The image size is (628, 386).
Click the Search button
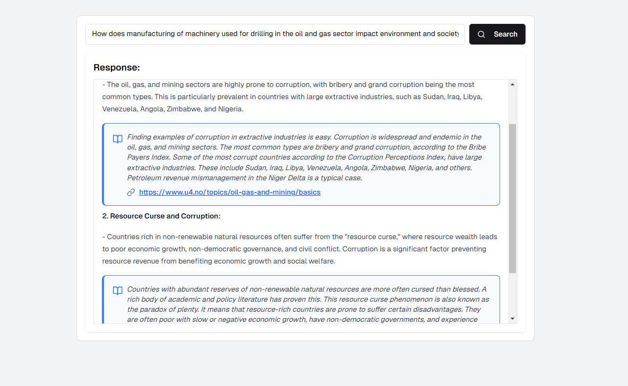(x=497, y=34)
